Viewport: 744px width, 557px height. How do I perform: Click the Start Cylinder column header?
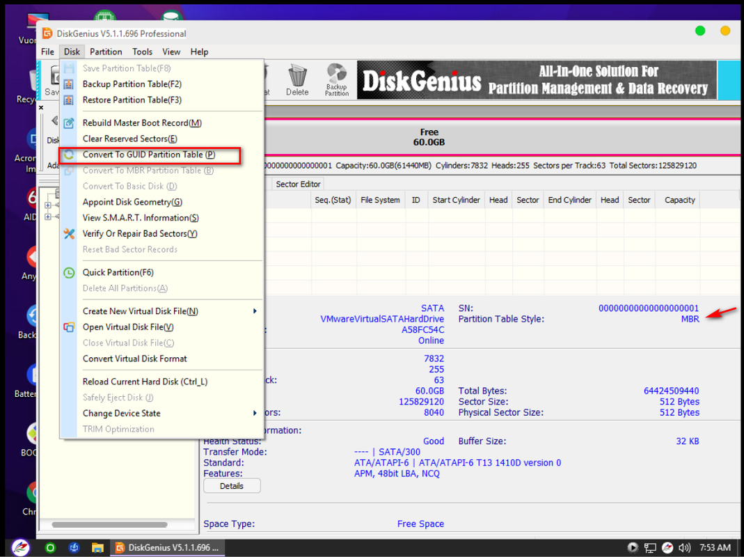point(456,200)
